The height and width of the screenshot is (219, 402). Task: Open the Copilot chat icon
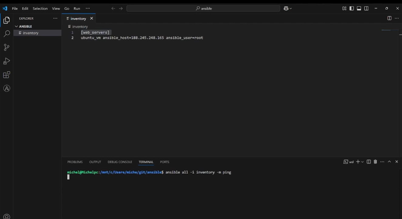(x=286, y=9)
